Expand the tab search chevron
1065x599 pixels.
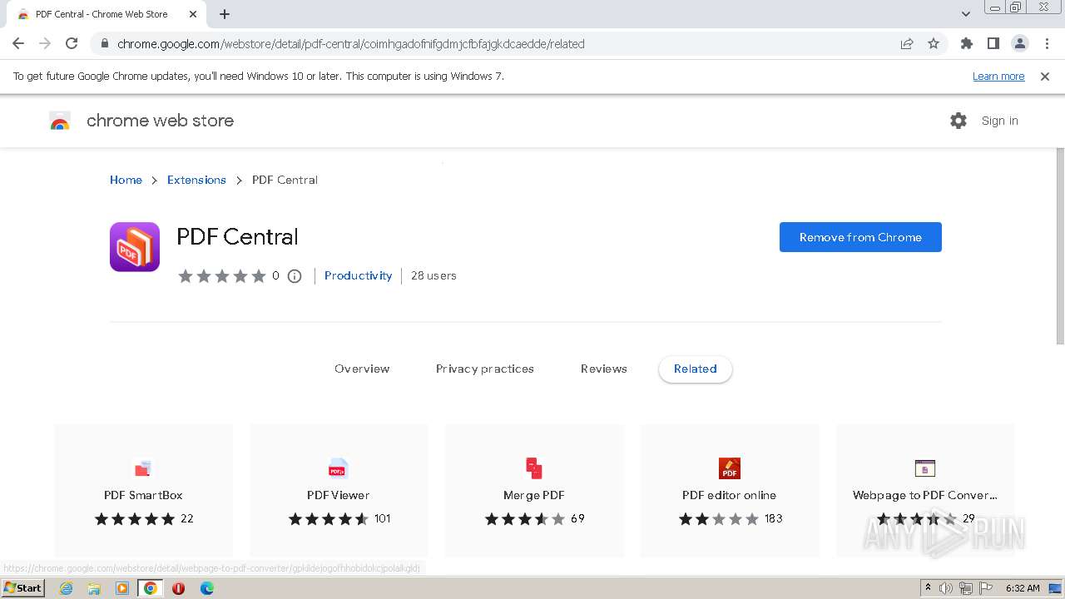pyautogui.click(x=965, y=14)
